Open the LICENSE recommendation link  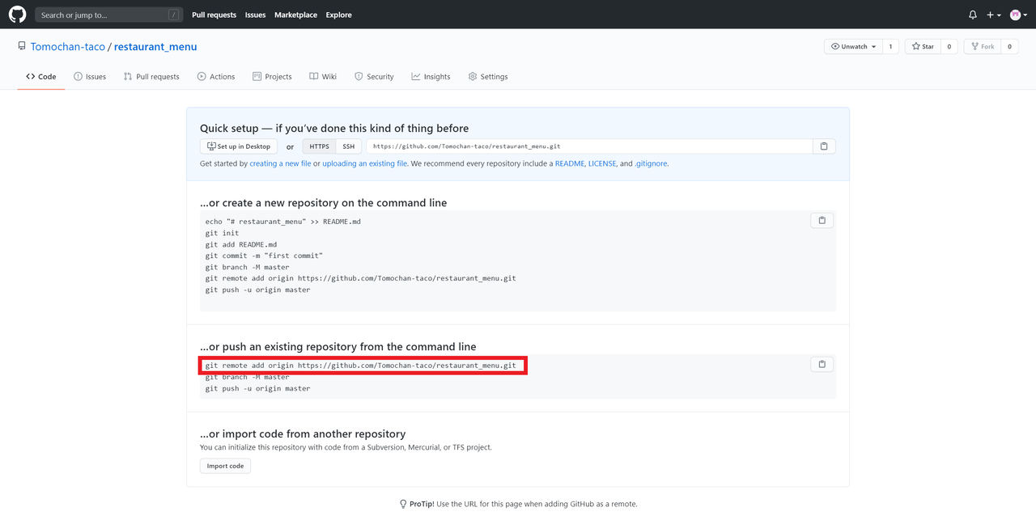click(602, 163)
